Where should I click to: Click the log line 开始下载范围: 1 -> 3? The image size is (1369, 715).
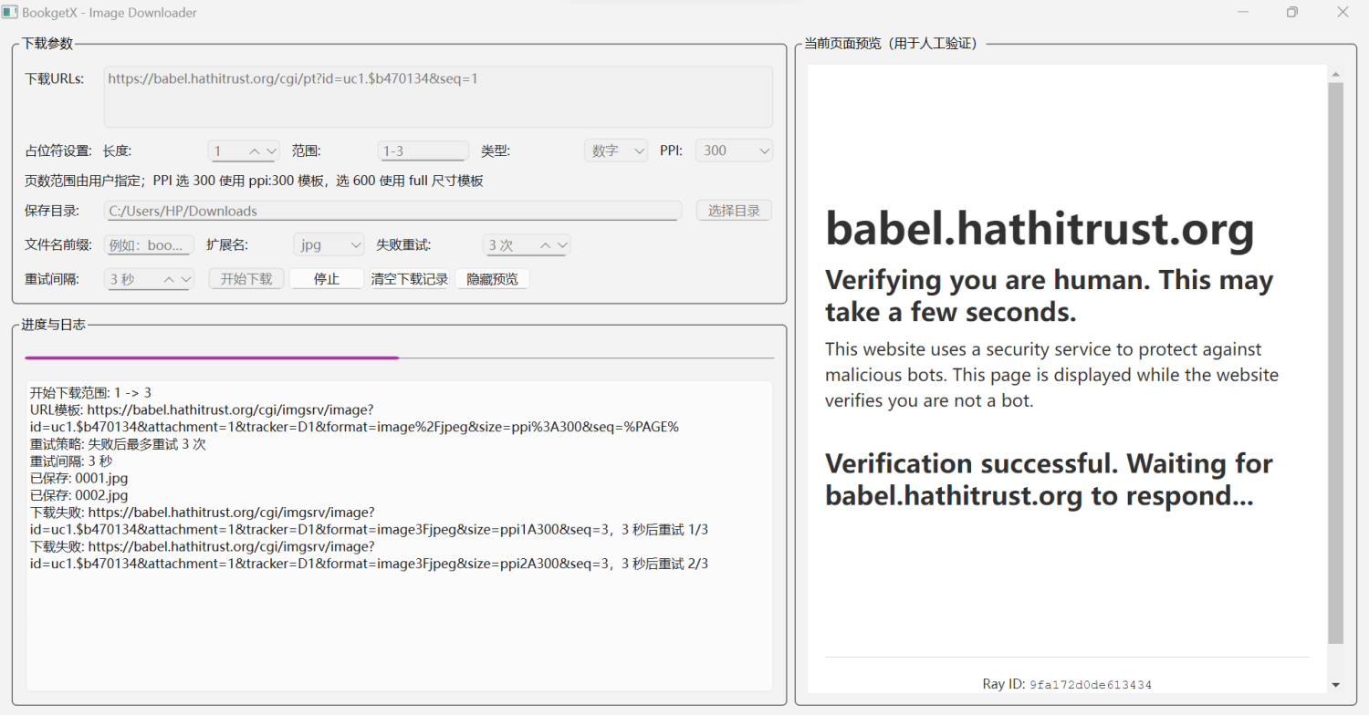[90, 392]
